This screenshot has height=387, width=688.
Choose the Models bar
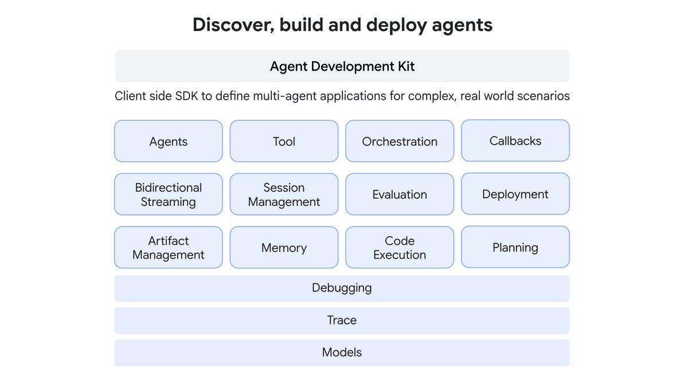(342, 353)
